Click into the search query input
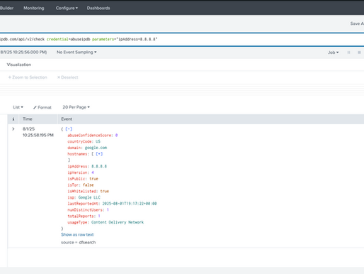 182,39
